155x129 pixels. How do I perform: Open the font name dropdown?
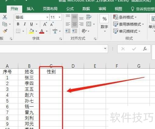(x=47, y=17)
